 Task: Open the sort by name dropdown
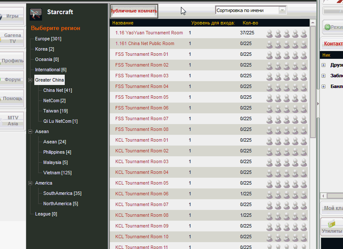click(282, 10)
